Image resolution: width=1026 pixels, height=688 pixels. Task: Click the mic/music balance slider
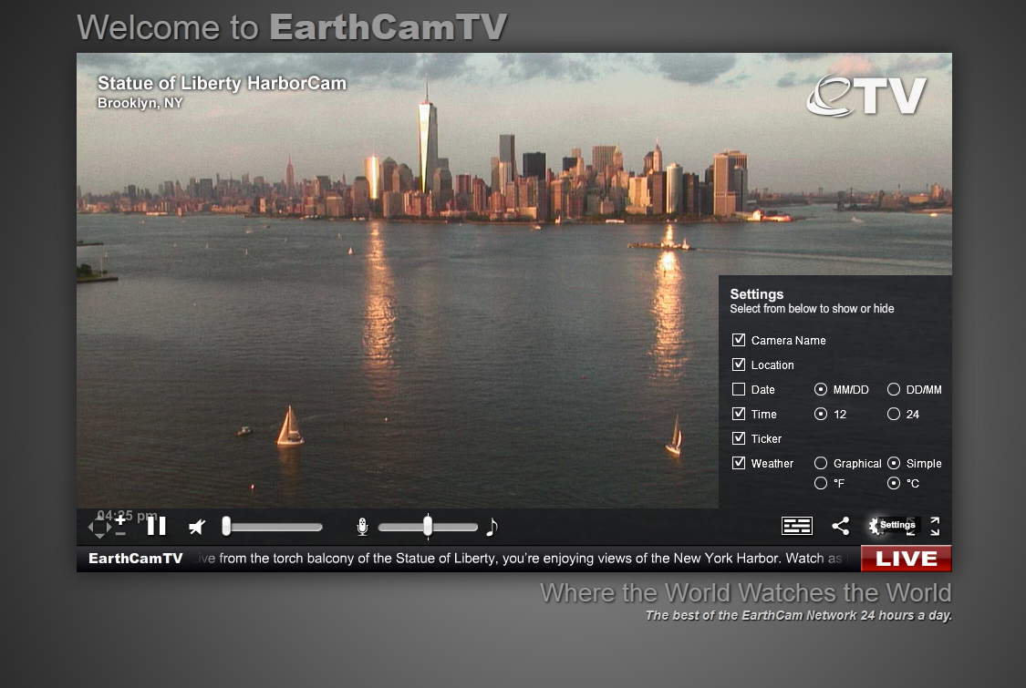[428, 527]
